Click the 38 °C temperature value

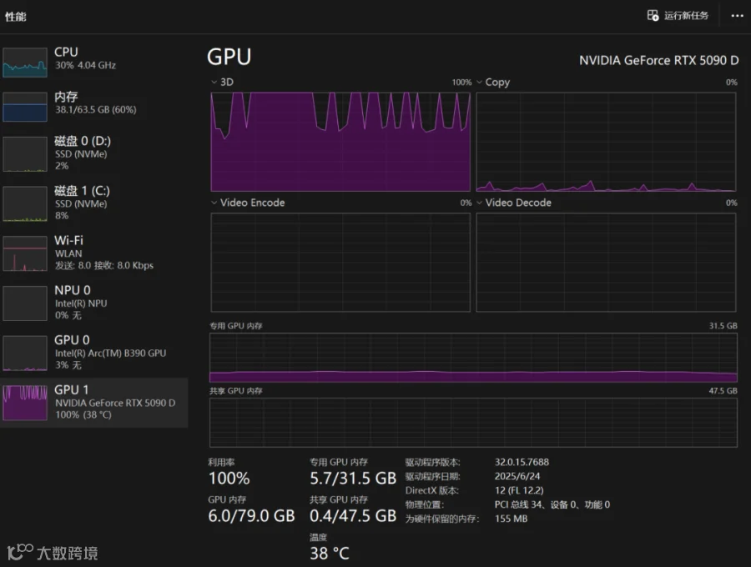pyautogui.click(x=330, y=554)
